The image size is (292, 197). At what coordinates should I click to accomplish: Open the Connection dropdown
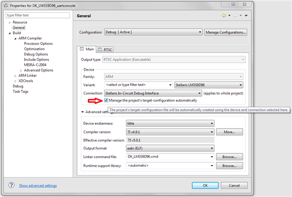coord(153,93)
